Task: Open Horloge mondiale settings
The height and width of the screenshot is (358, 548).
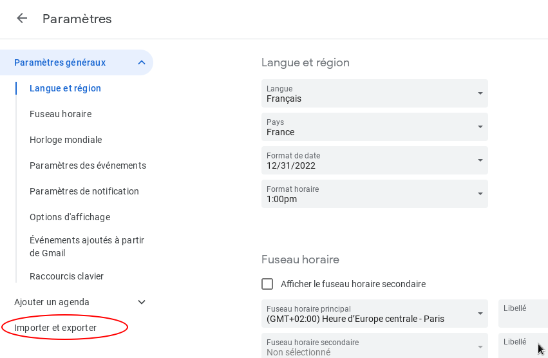Action: [x=66, y=140]
